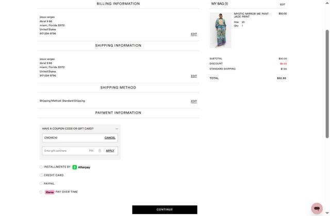Apply the gift card
The image size is (330, 216).
coord(110,151)
